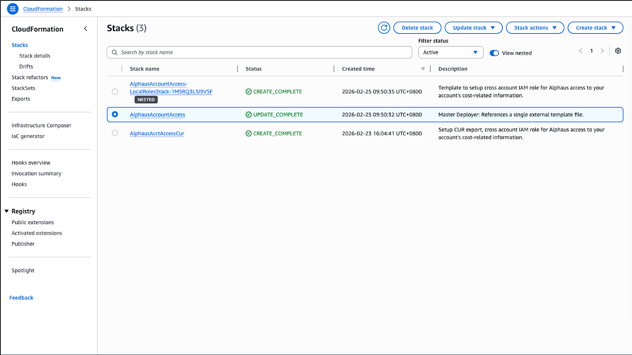Click the created time 2026-02-23 16:04:41

pos(382,134)
